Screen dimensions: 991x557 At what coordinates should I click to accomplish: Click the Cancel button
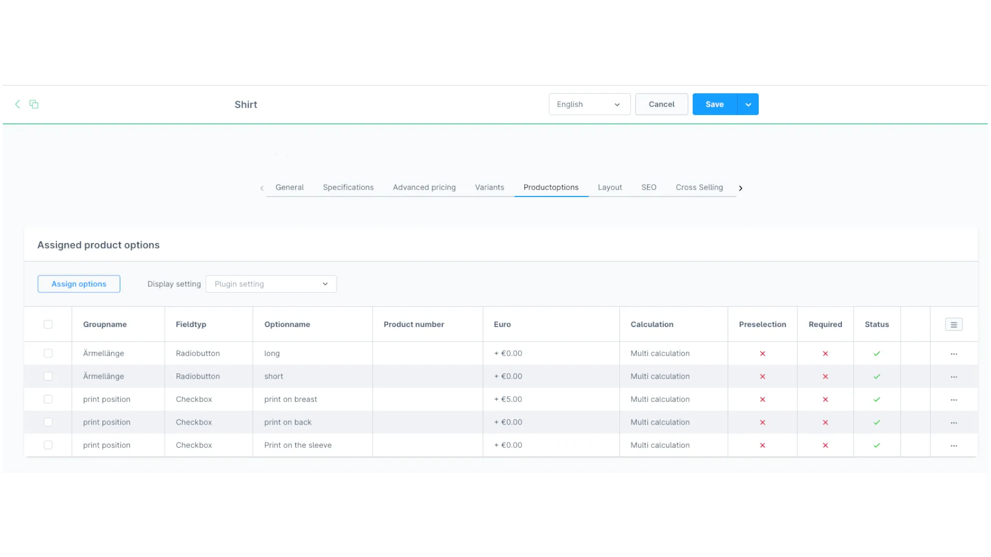[x=661, y=104]
